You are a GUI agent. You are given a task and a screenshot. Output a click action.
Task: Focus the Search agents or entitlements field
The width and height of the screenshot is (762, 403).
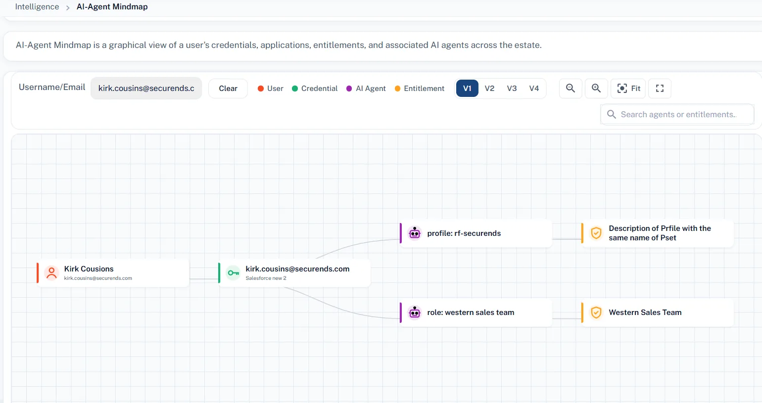tap(677, 114)
